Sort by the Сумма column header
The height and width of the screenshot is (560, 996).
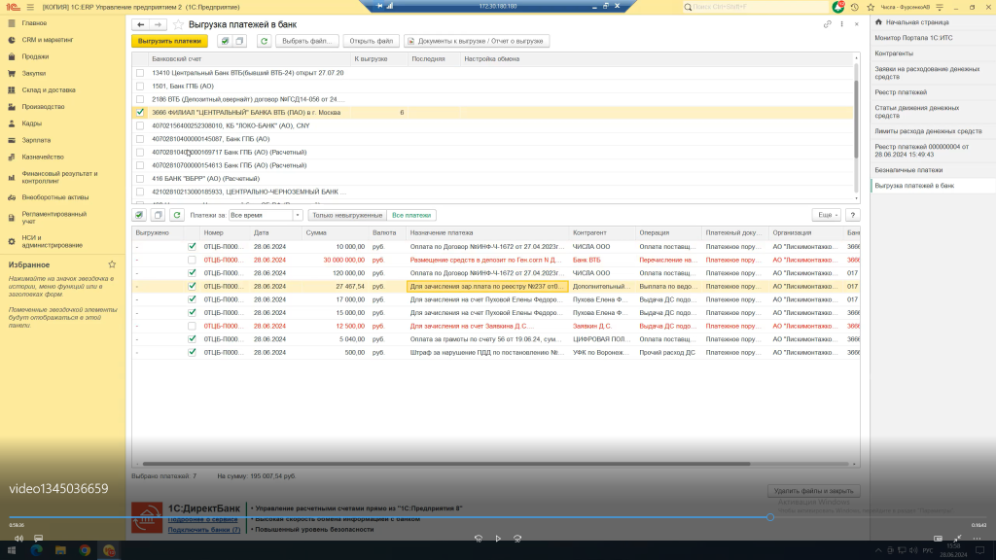tap(316, 233)
